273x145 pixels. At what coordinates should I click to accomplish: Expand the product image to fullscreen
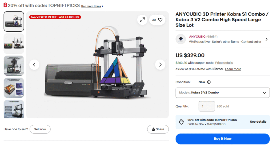point(142,20)
